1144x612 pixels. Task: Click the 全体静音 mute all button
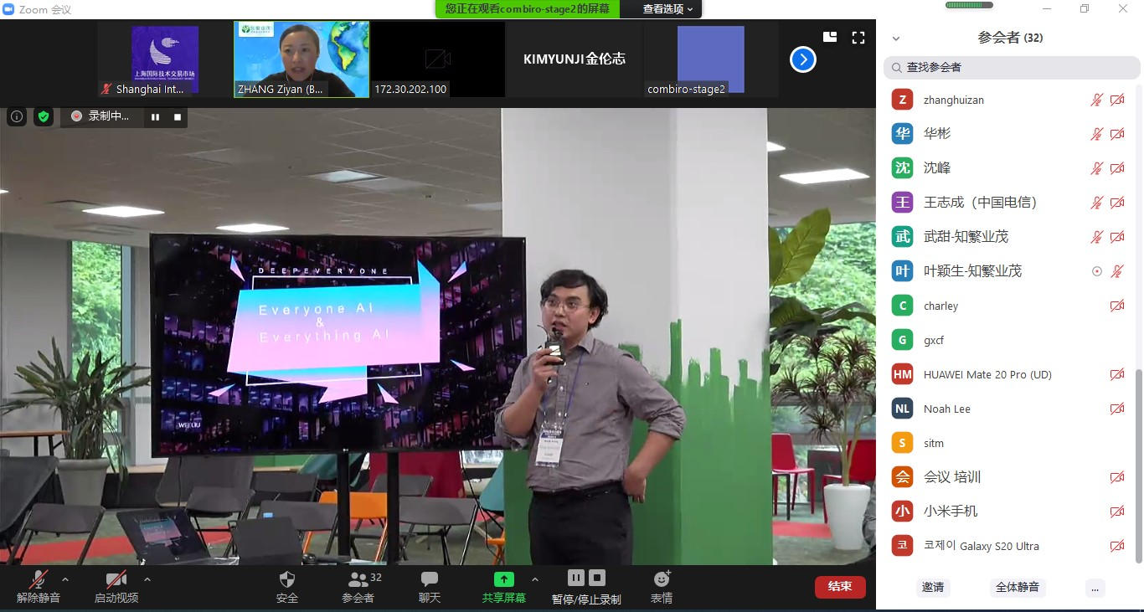(x=1018, y=588)
